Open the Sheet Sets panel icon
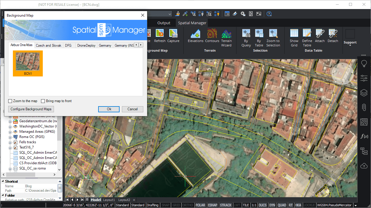 [364, 122]
